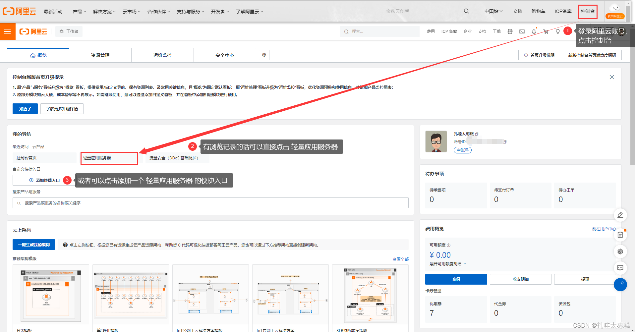This screenshot has width=635, height=332.
Task: Click the lightbulb help icon
Action: pyautogui.click(x=557, y=31)
